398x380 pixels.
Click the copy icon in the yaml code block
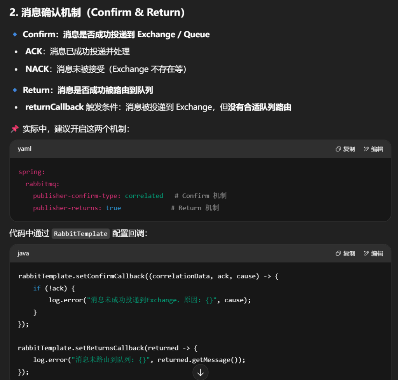pos(338,149)
